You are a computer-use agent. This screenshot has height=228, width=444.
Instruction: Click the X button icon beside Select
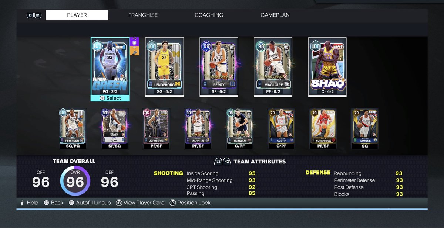(102, 98)
